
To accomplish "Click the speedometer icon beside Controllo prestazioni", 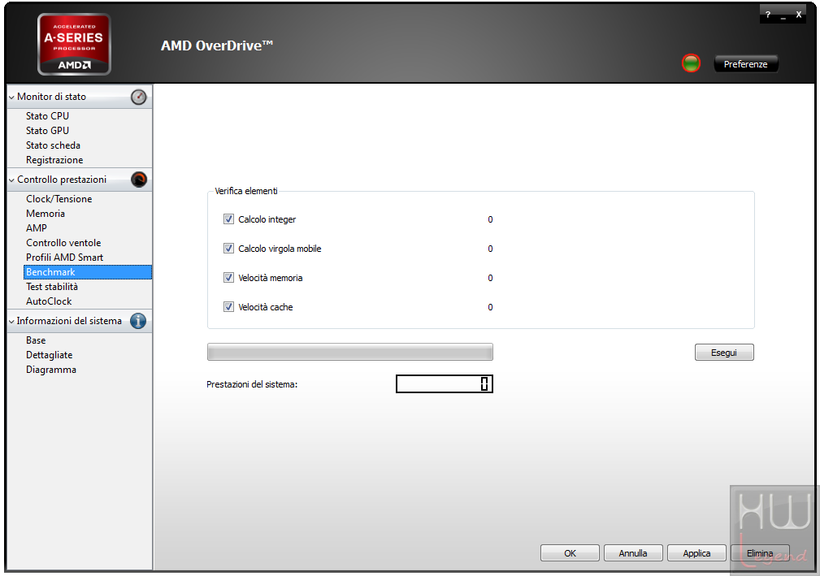I will pyautogui.click(x=139, y=180).
